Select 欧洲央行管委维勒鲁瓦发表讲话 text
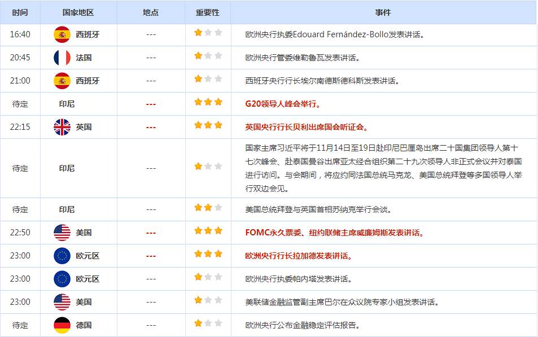 303,58
